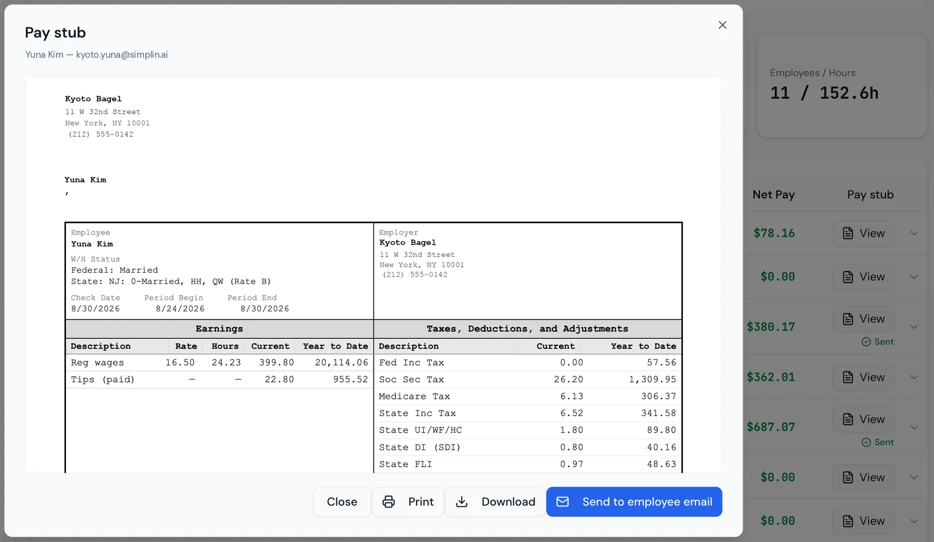The height and width of the screenshot is (542, 934).
Task: View pay stub for $380.17 net pay row
Action: coord(863,319)
